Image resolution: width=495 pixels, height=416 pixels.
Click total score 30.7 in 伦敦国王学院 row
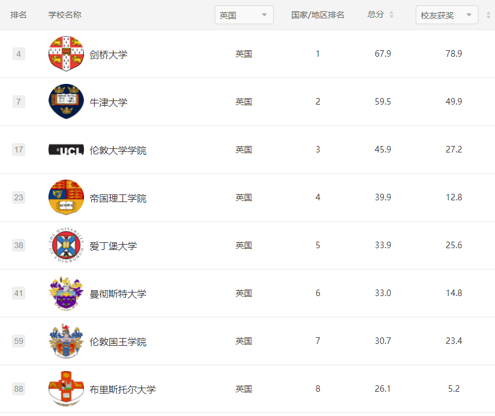tap(383, 342)
